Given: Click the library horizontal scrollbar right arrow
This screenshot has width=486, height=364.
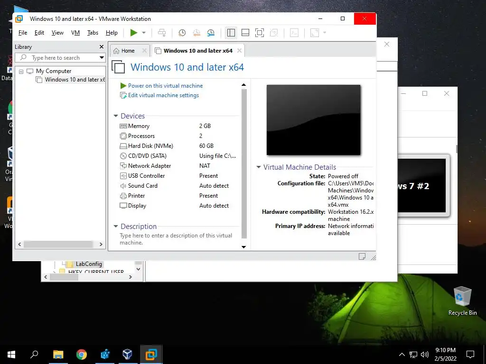Looking at the screenshot, I should (101, 244).
